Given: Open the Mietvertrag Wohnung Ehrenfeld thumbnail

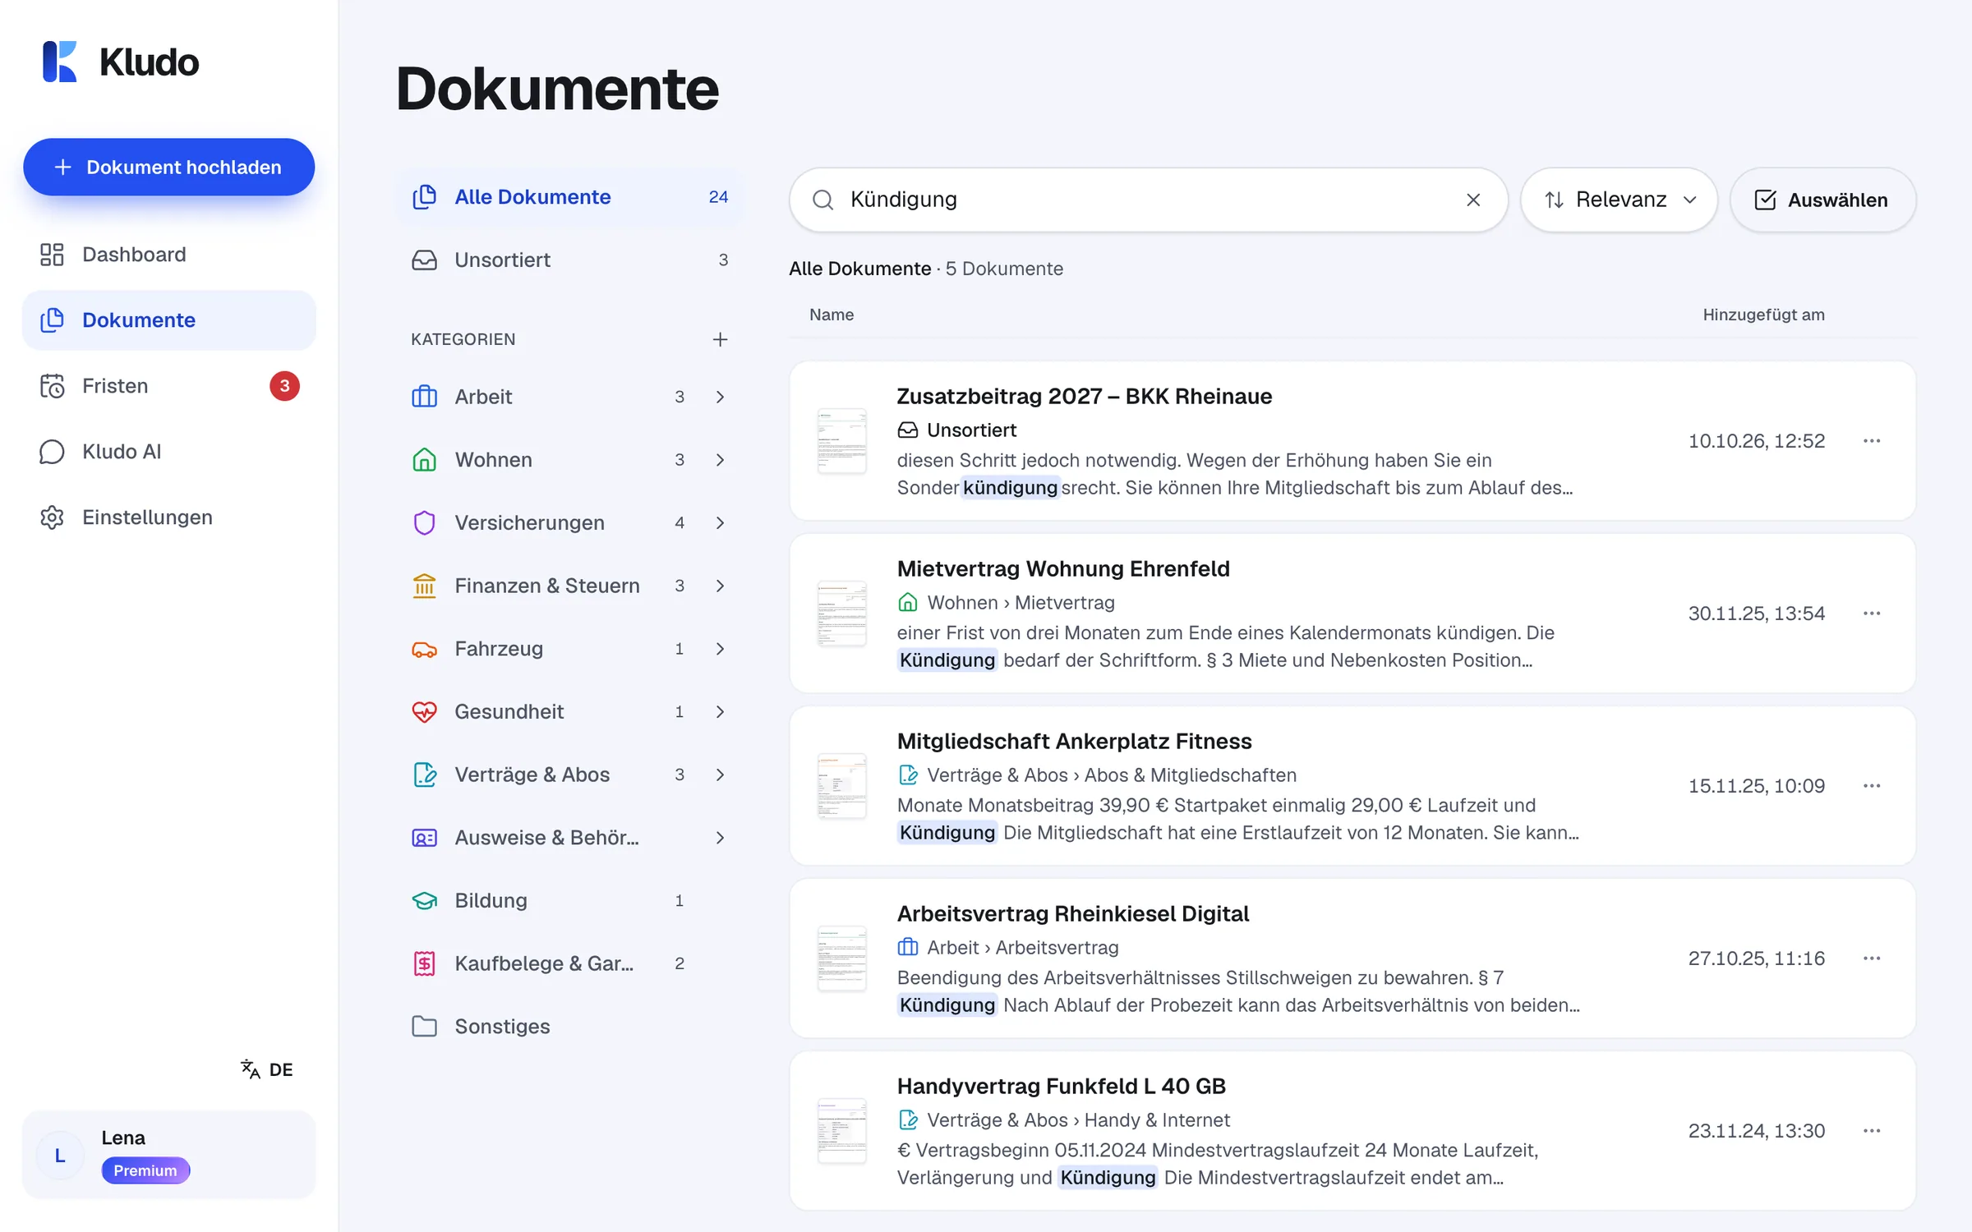Looking at the screenshot, I should [x=842, y=614].
